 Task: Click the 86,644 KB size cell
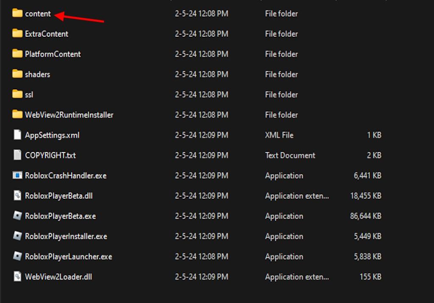pos(365,216)
